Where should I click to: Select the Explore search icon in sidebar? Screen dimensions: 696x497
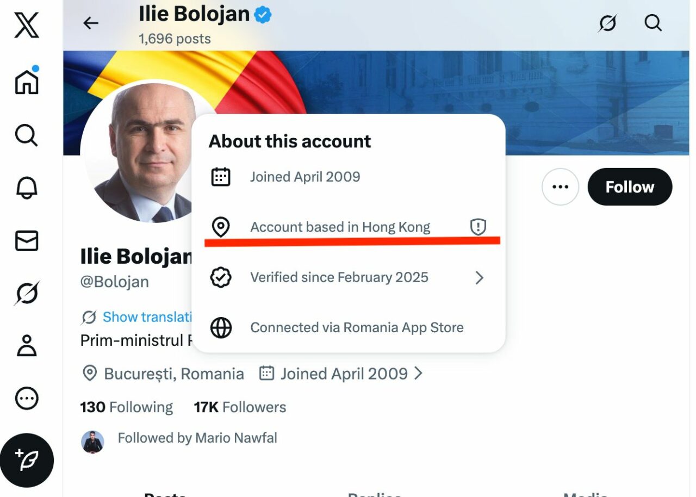click(26, 135)
